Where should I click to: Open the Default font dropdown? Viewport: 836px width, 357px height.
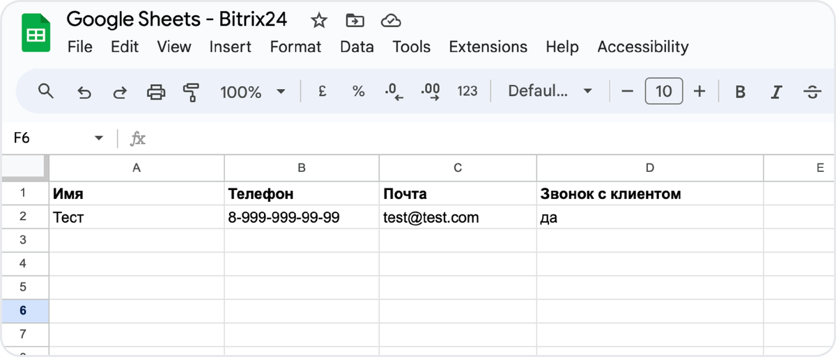point(550,91)
